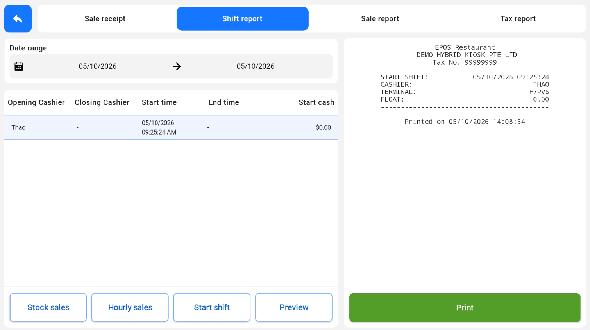Click the arrow between the two dates
The width and height of the screenshot is (590, 330).
tap(177, 66)
